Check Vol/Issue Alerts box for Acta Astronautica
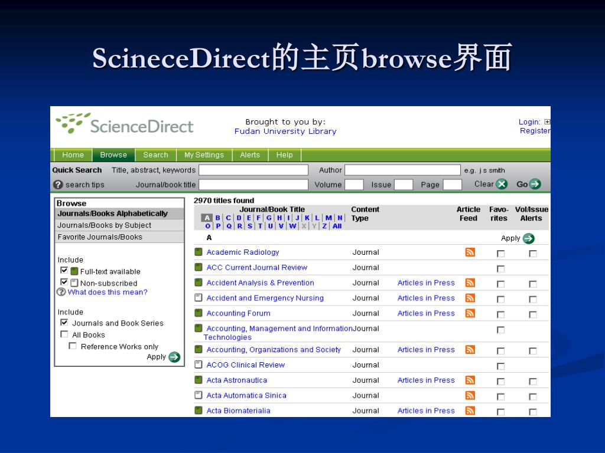Image resolution: width=605 pixels, height=453 pixels. (533, 382)
